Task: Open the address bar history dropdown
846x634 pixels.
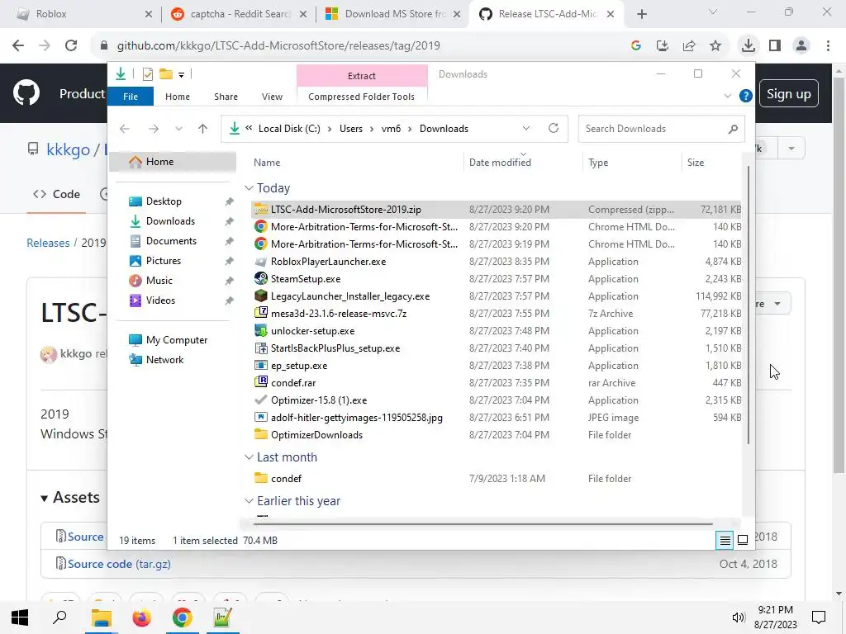Action: tap(526, 128)
